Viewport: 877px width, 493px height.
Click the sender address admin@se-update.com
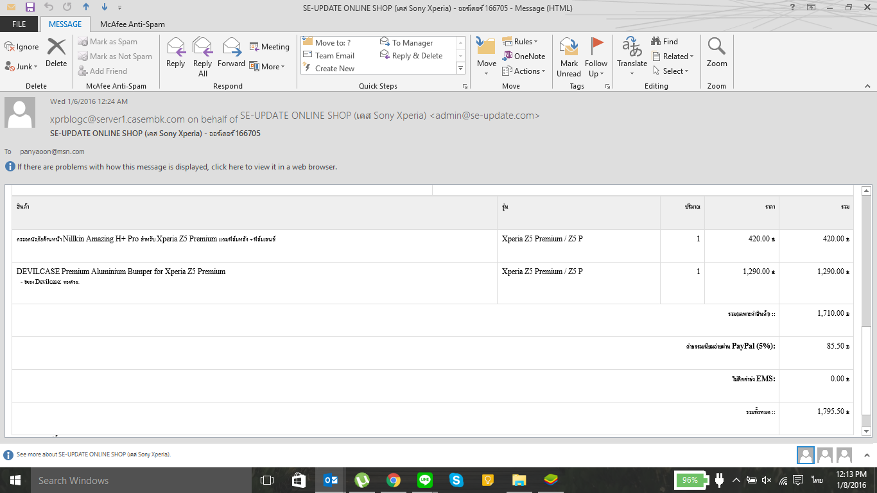[484, 116]
